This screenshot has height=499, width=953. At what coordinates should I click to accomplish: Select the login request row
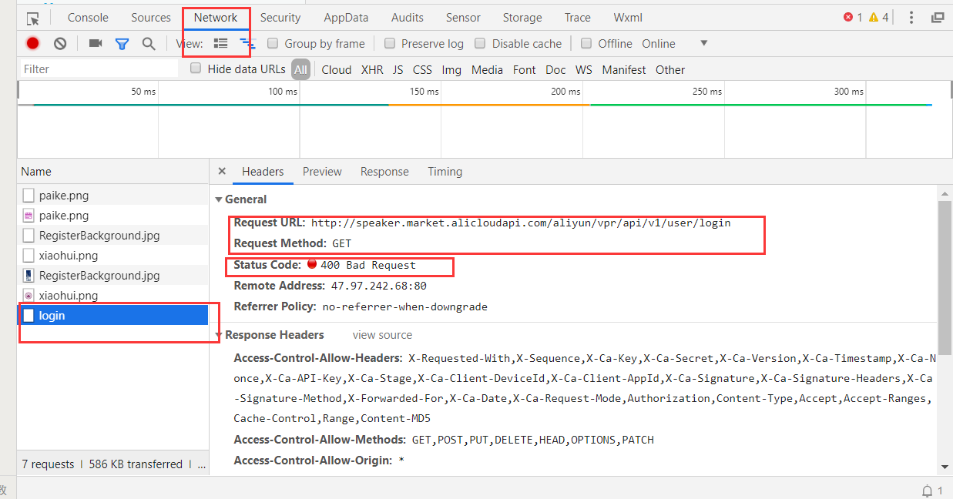[x=112, y=315]
